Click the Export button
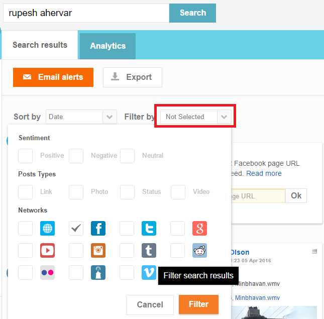 [x=133, y=77]
